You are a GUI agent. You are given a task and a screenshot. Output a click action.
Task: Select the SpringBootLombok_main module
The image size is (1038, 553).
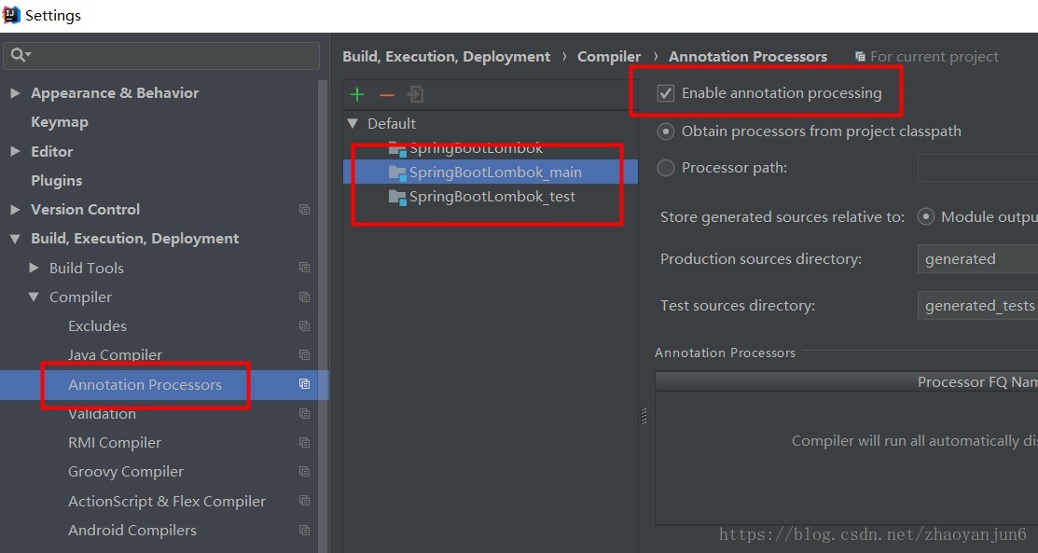(x=494, y=172)
